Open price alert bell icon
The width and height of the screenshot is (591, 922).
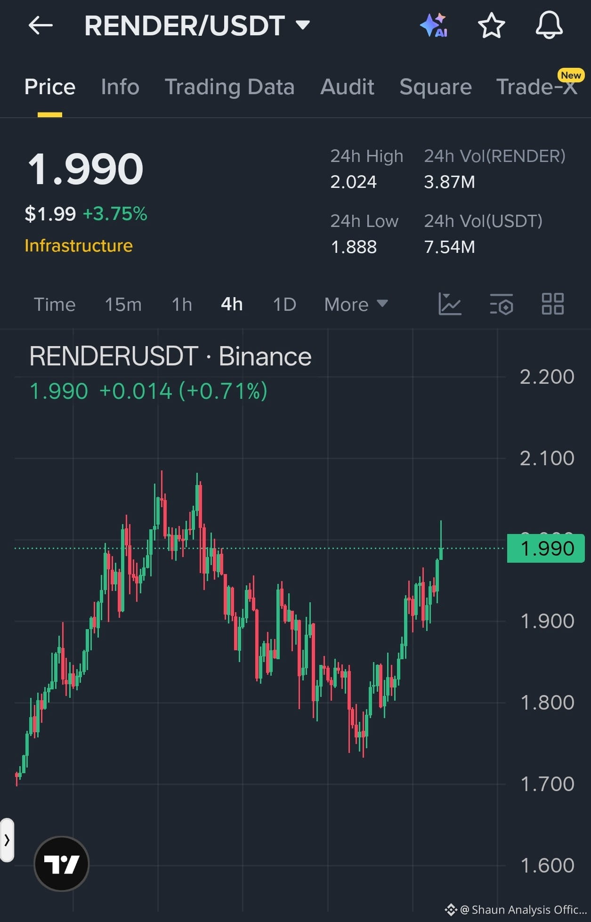pyautogui.click(x=549, y=25)
